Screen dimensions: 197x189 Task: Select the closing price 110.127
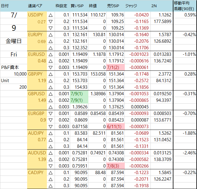point(97,15)
